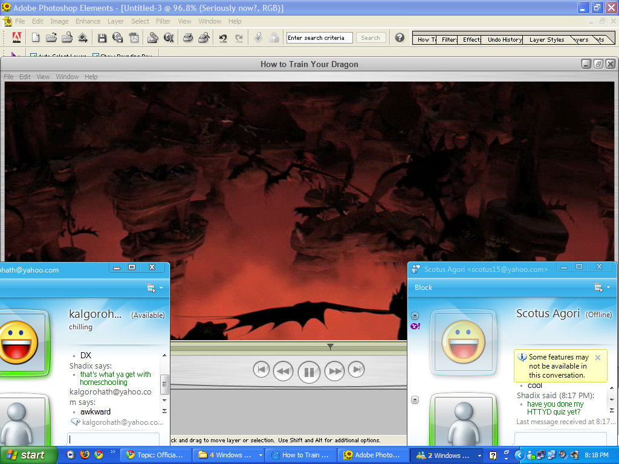Click the fast forward button in player

(334, 371)
